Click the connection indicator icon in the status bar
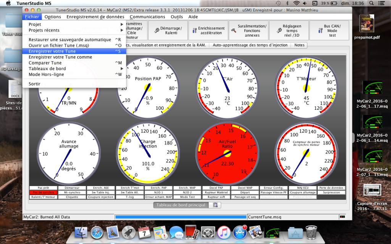Screen dimensions: 391x244 [x=343, y=217]
